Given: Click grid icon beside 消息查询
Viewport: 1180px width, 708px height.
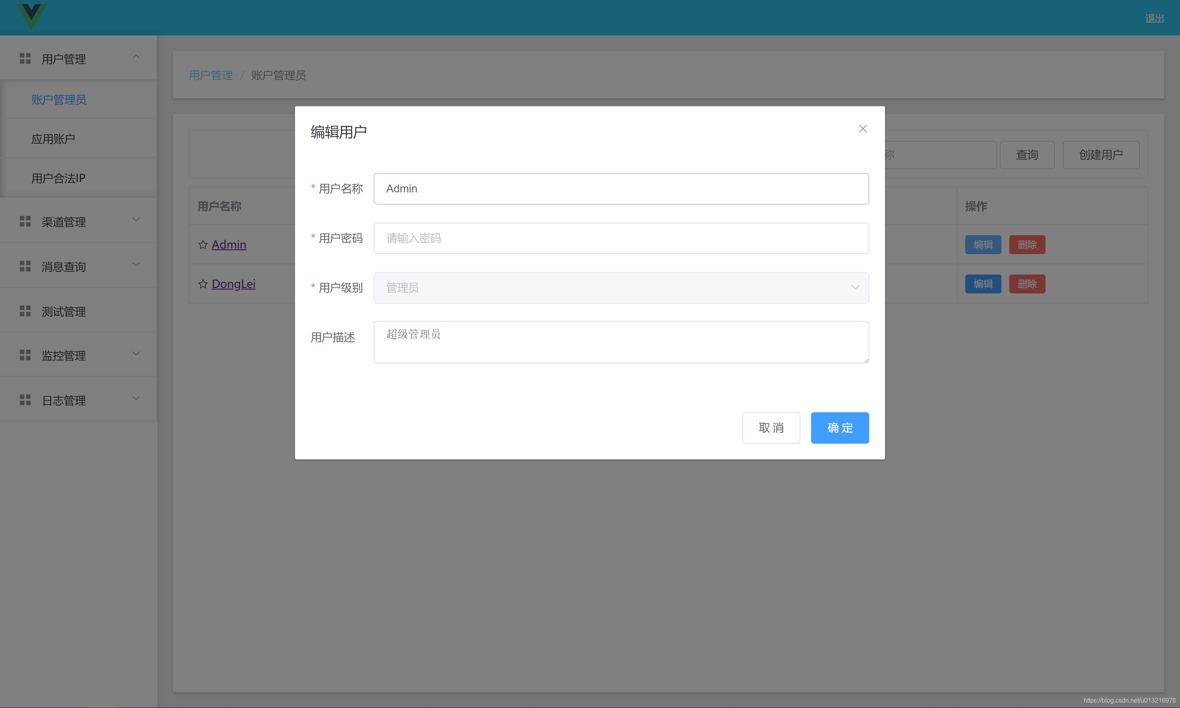Looking at the screenshot, I should (25, 266).
